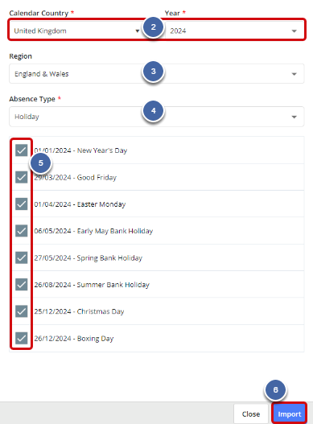Uncheck the Good Friday checkbox

[22, 177]
